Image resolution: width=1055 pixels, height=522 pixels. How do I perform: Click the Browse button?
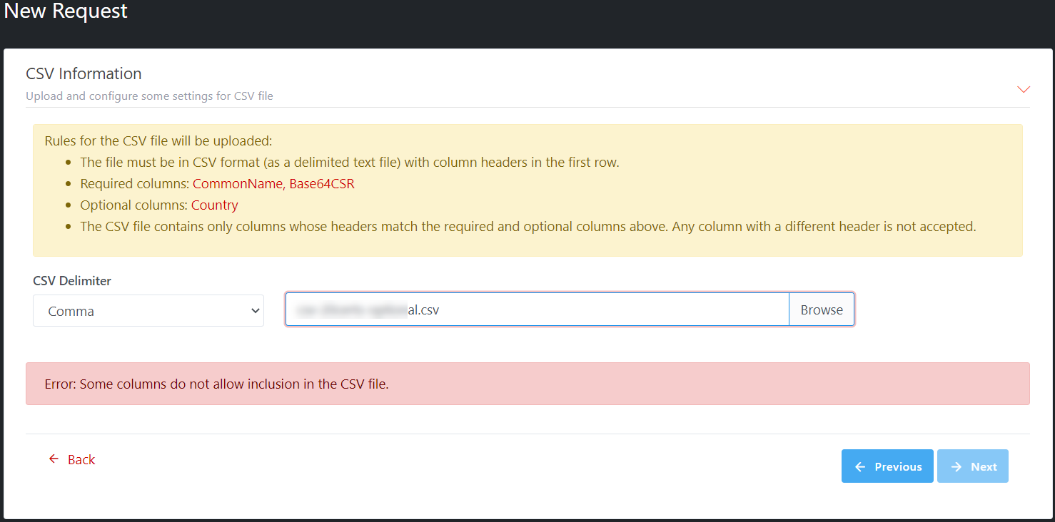[821, 309]
